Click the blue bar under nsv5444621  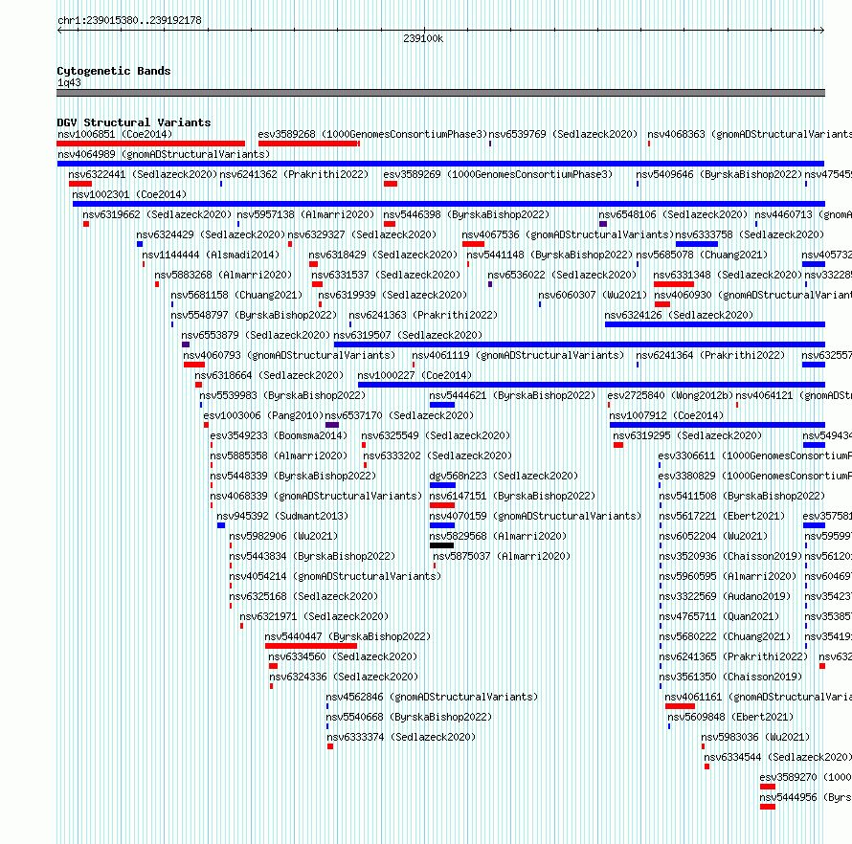[x=441, y=405]
